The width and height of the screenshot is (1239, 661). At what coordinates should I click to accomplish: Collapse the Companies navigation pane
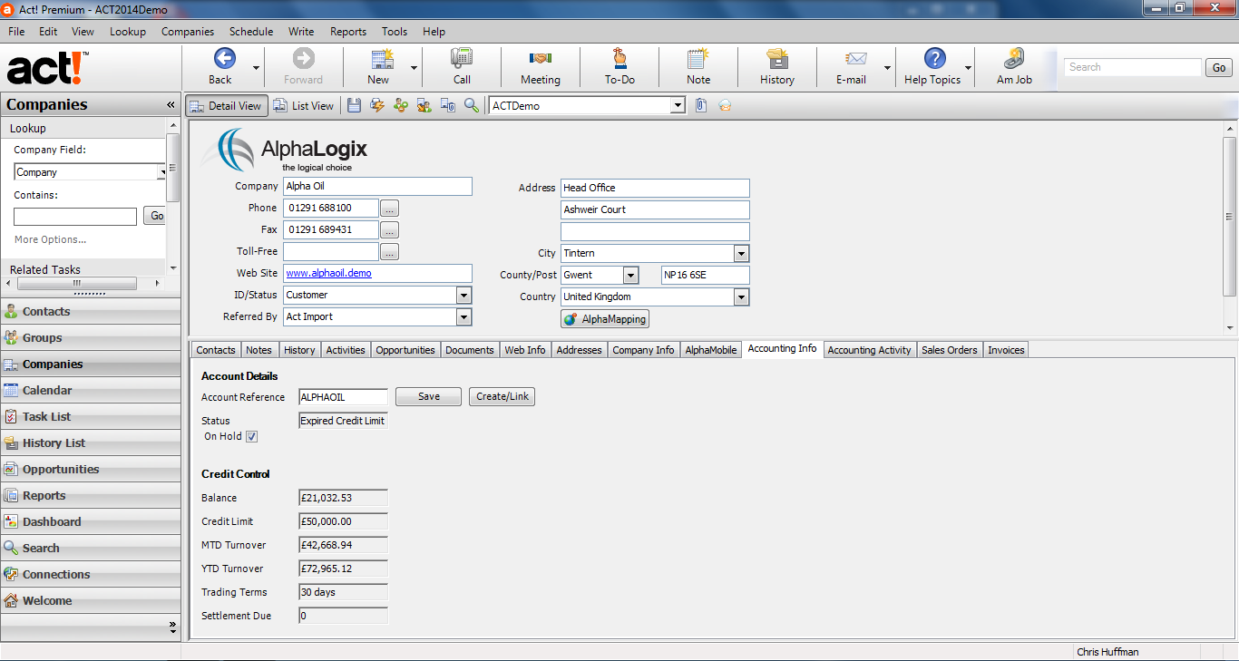coord(171,105)
